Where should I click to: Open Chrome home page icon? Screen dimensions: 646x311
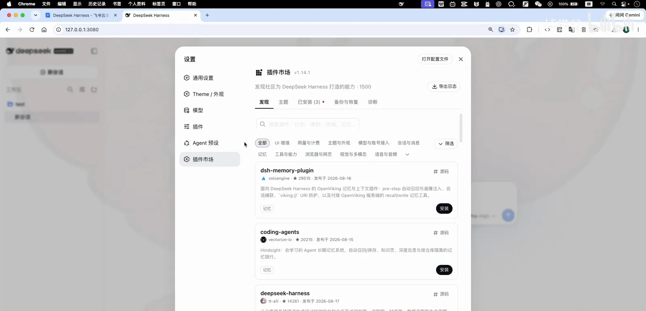coord(44,29)
